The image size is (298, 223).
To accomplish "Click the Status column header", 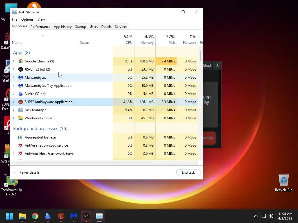I will click(x=95, y=39).
